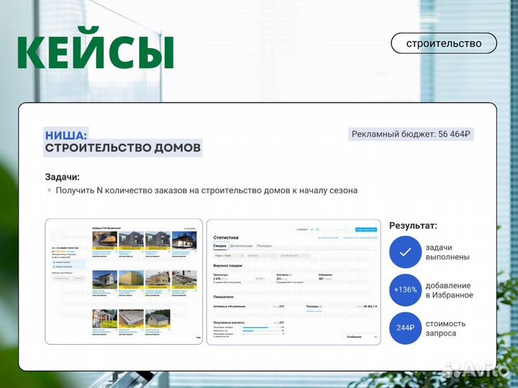The image size is (518, 388).
Task: Select the Сводка tab in Статистика
Action: tap(219, 246)
